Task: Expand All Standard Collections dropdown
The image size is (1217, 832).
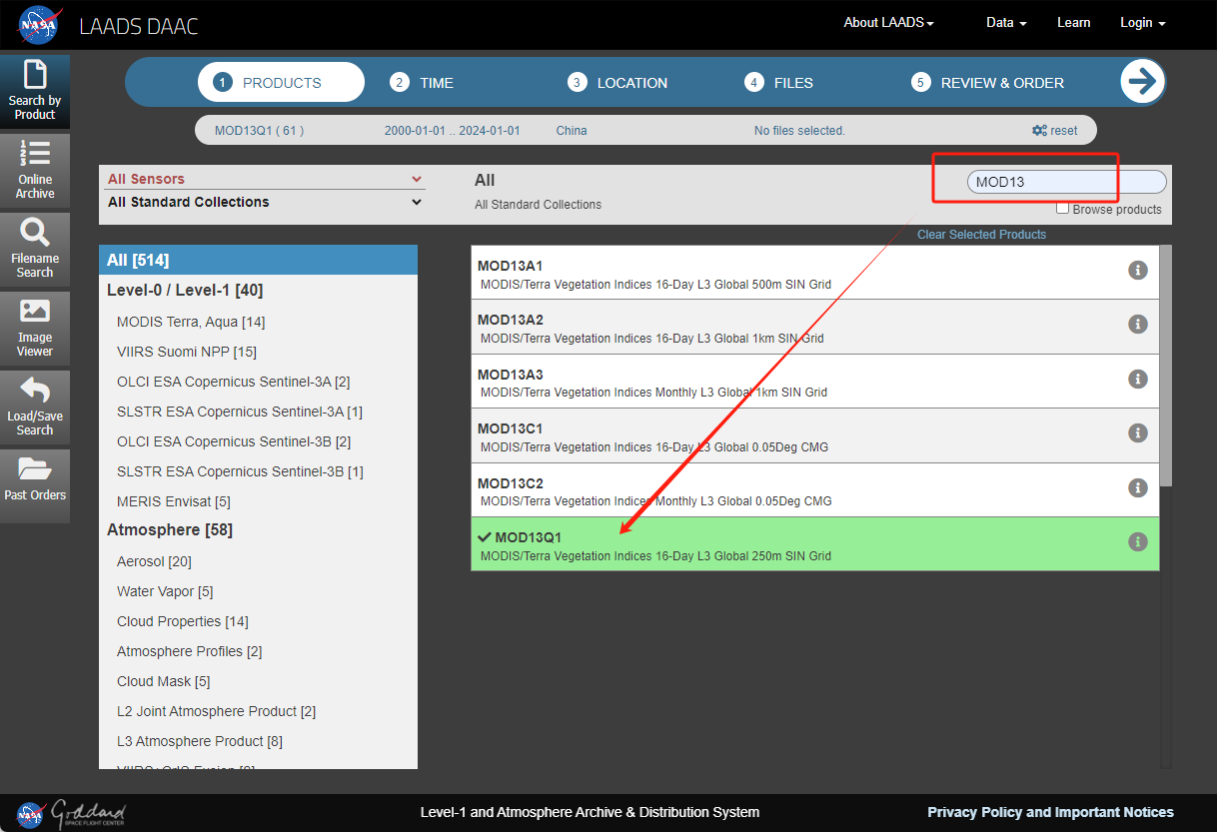Action: point(265,202)
